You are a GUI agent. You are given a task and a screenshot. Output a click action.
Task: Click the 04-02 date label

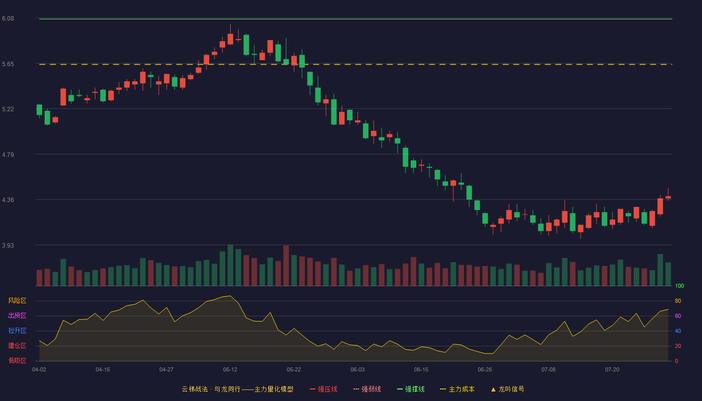[39, 369]
